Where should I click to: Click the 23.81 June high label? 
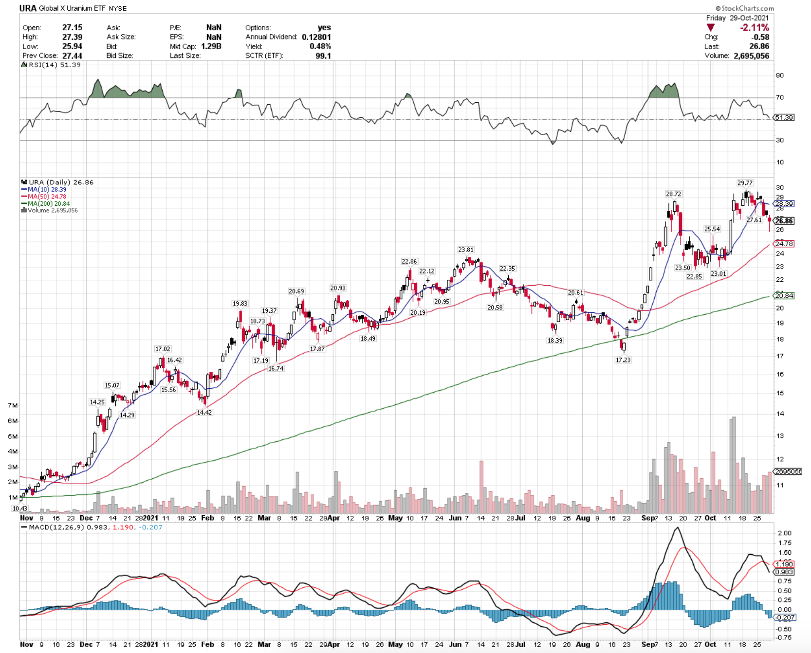[466, 250]
